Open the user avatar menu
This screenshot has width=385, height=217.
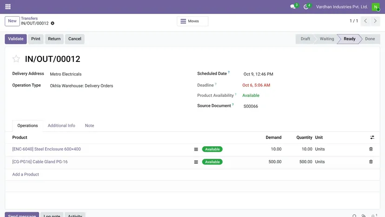pyautogui.click(x=375, y=7)
